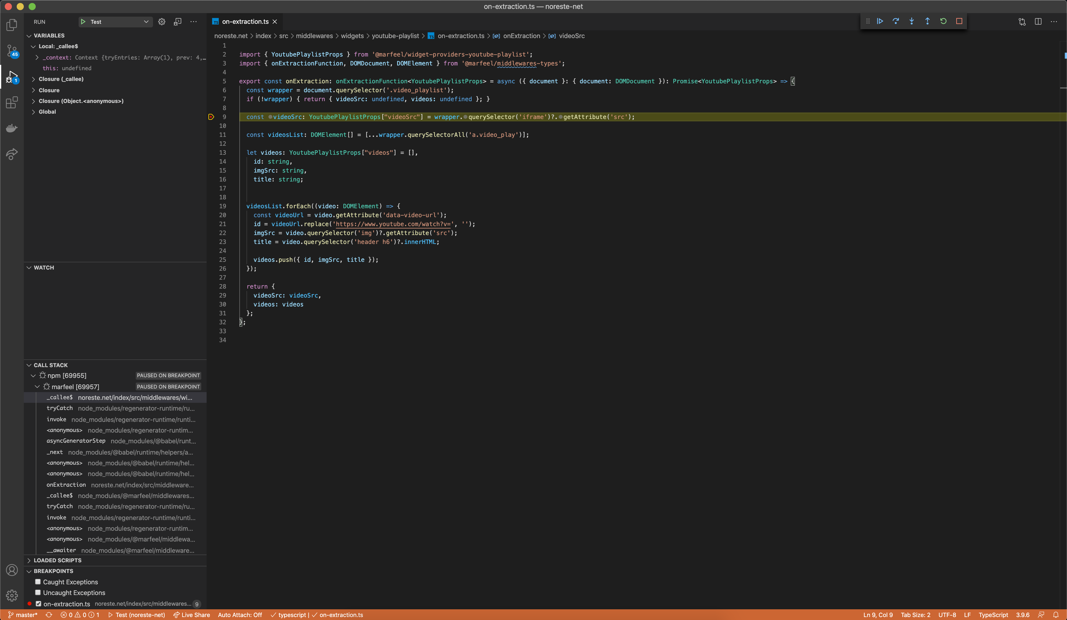This screenshot has width=1067, height=620.
Task: Expand the Global scope
Action: tap(33, 112)
